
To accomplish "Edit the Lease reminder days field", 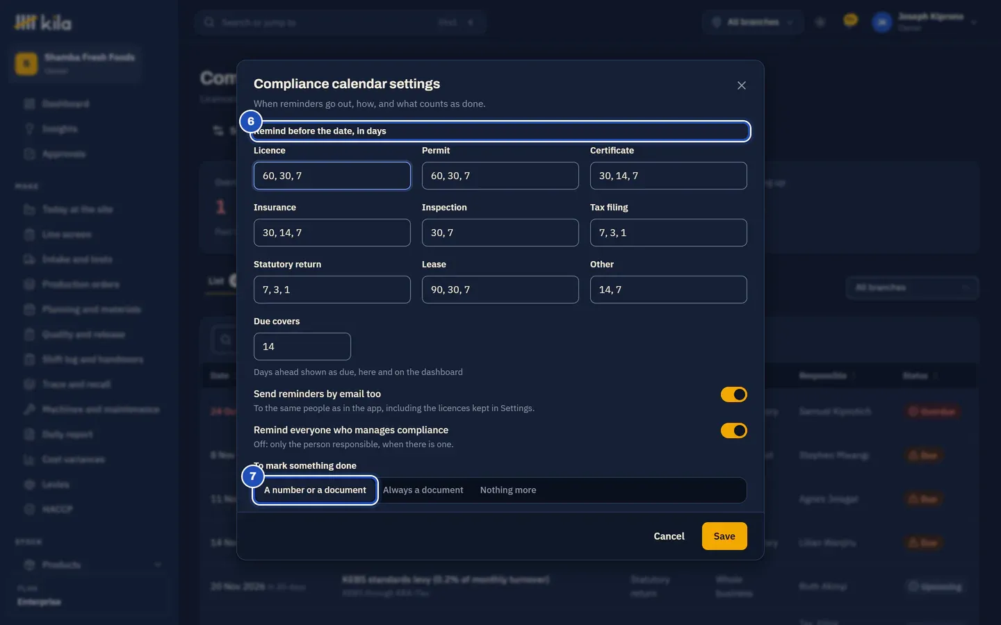I will (500, 290).
